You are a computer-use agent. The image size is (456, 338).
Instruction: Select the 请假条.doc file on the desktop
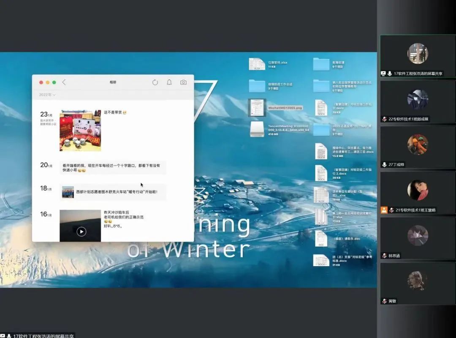click(321, 238)
